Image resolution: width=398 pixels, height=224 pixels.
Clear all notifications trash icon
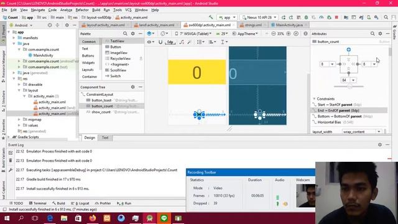click(x=11, y=161)
